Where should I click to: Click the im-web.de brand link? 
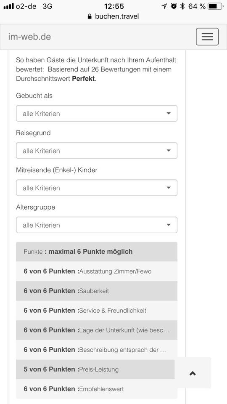pyautogui.click(x=29, y=37)
